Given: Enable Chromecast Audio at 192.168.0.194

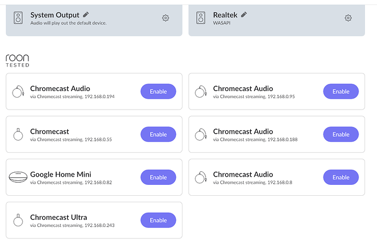Looking at the screenshot, I should tap(158, 91).
